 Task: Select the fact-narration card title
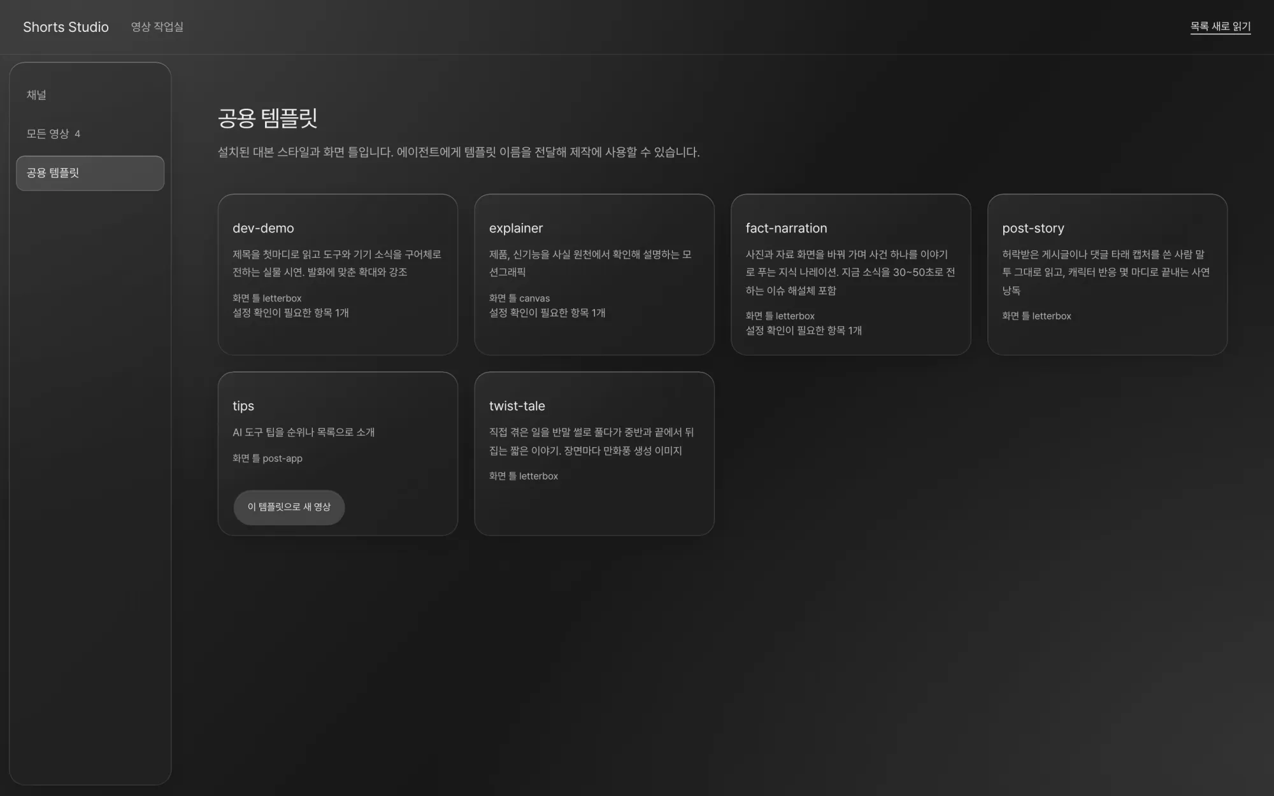pos(786,228)
